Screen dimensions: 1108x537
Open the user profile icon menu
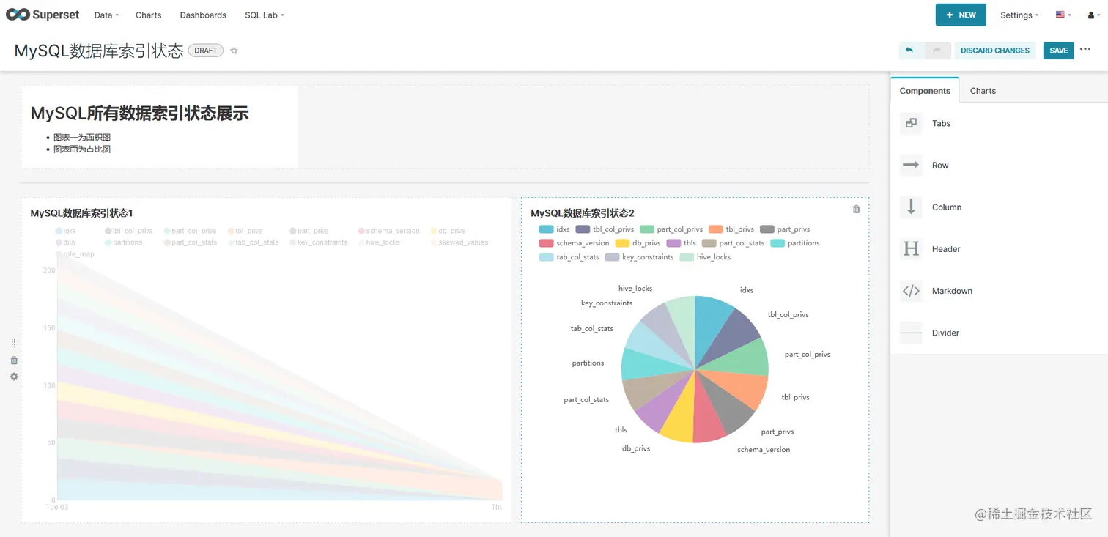(x=1094, y=15)
